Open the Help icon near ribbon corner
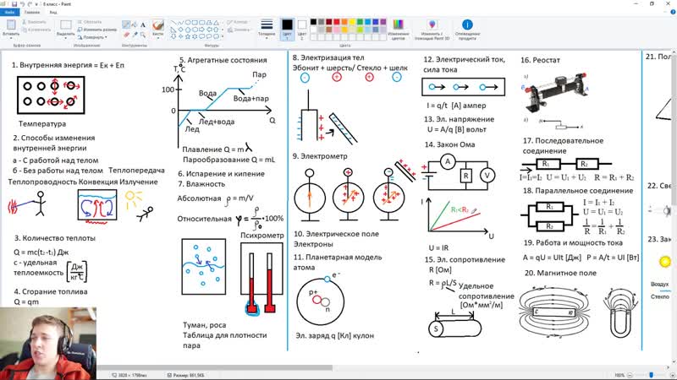 point(673,12)
